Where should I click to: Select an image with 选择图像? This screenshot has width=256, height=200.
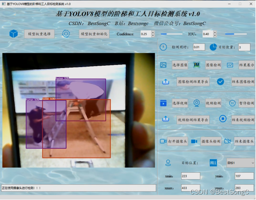(x=180, y=65)
